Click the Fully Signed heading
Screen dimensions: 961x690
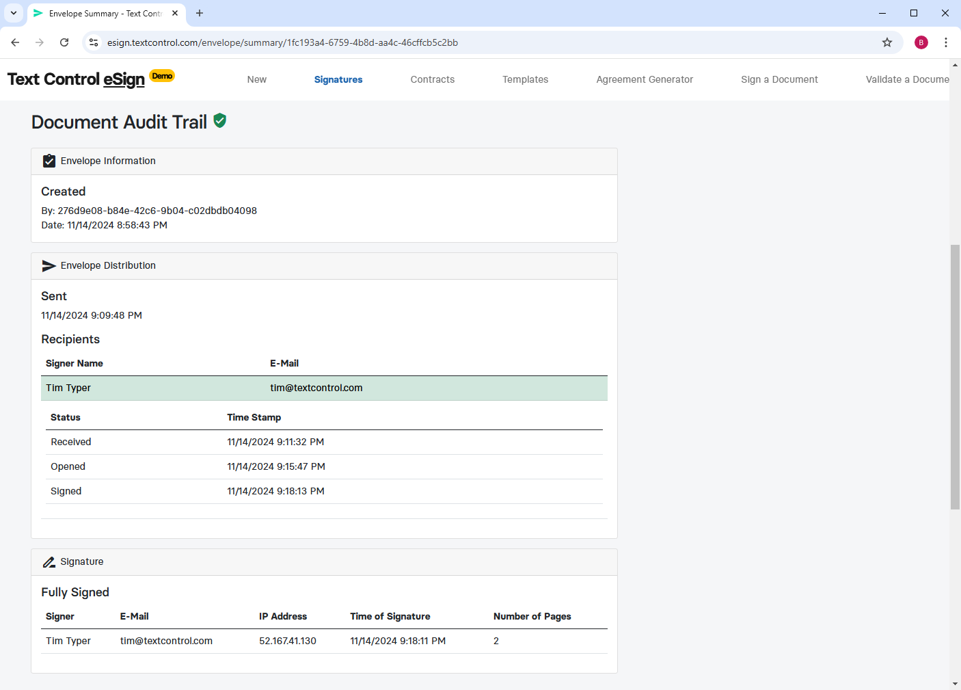(x=75, y=592)
